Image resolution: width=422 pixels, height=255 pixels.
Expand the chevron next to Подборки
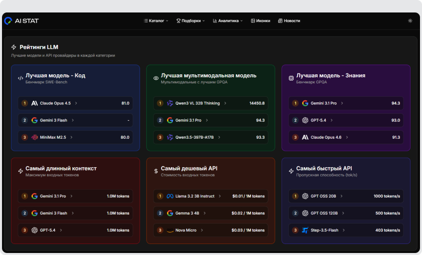(x=204, y=21)
